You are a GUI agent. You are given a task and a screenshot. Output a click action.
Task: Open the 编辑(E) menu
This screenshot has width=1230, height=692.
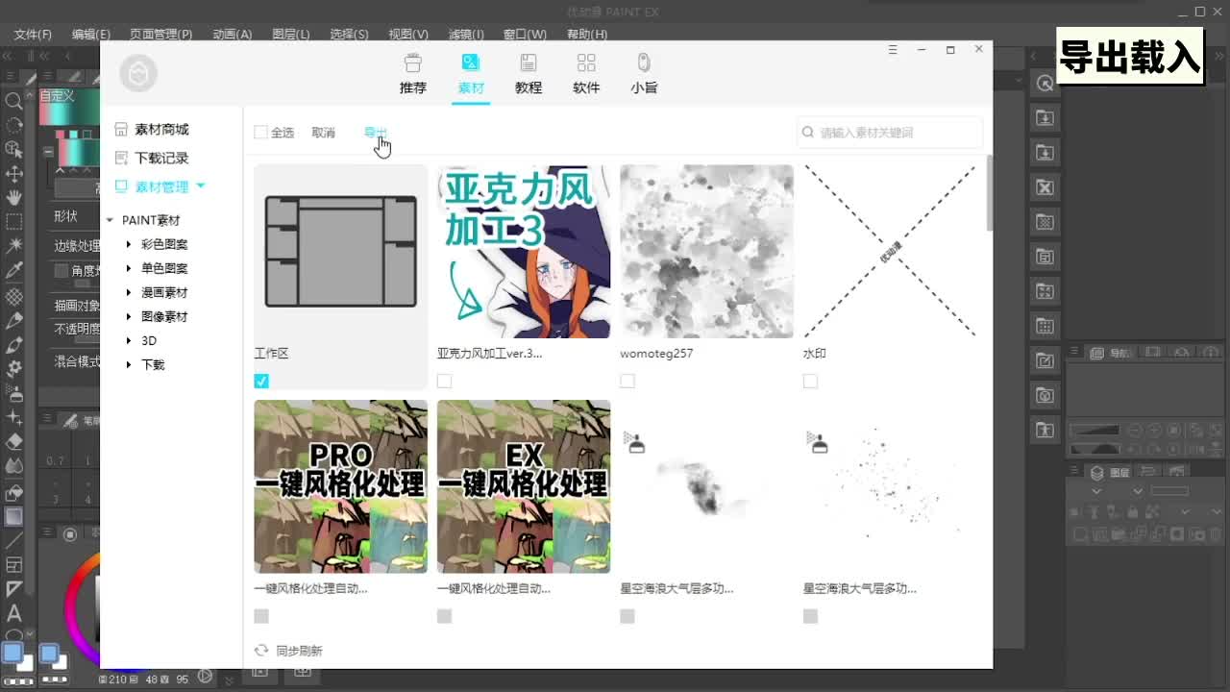coord(90,34)
